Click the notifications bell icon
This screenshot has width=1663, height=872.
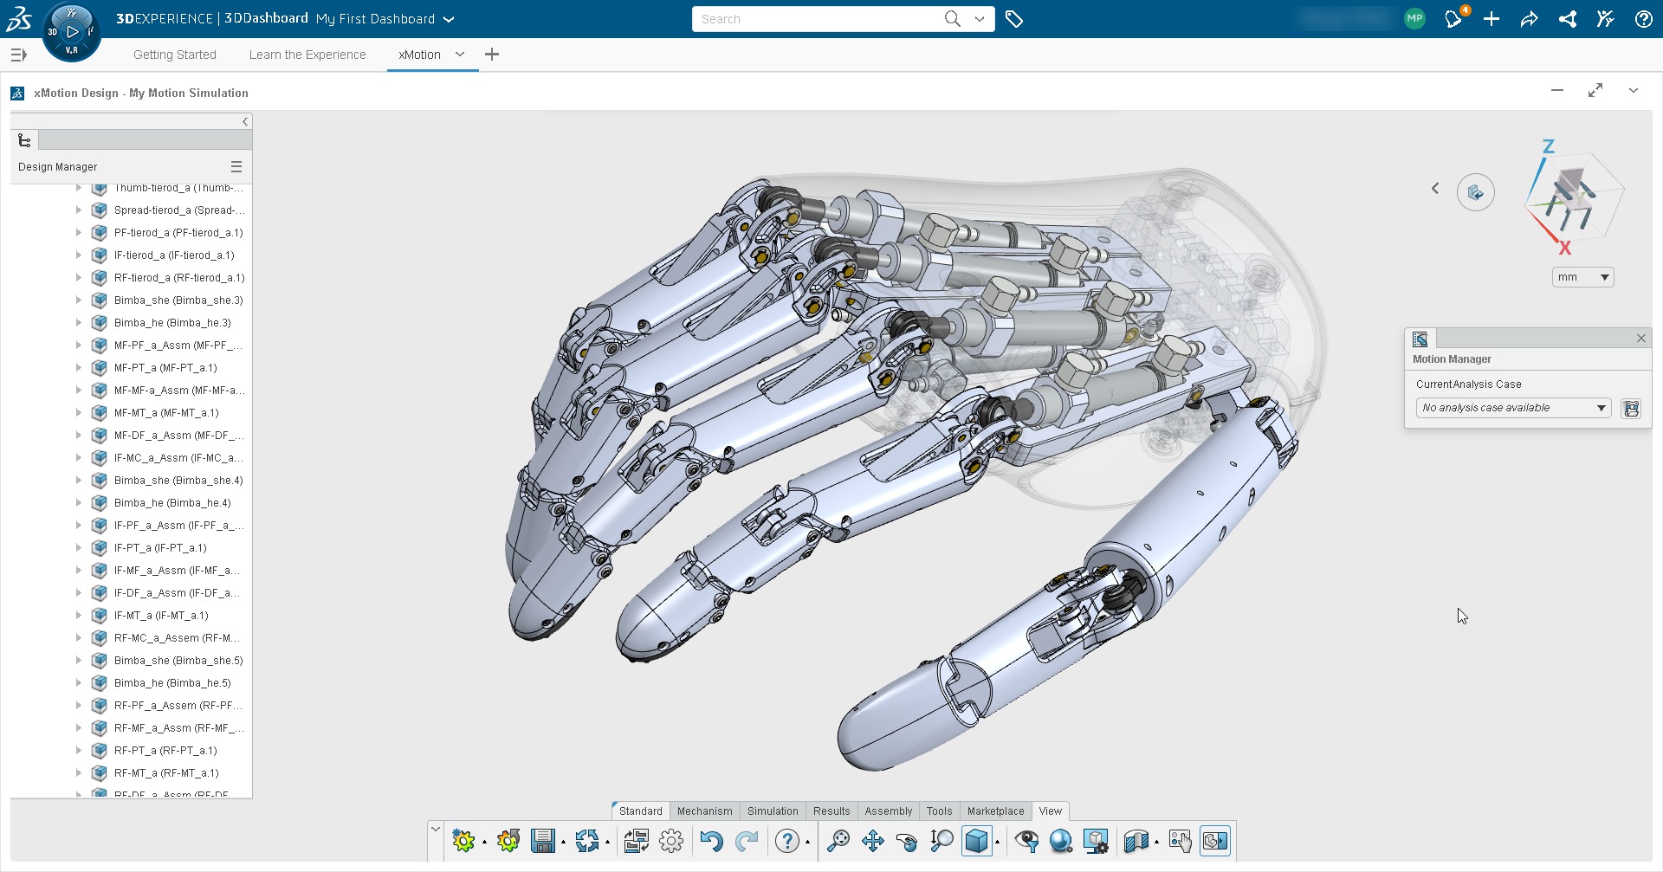(1453, 18)
